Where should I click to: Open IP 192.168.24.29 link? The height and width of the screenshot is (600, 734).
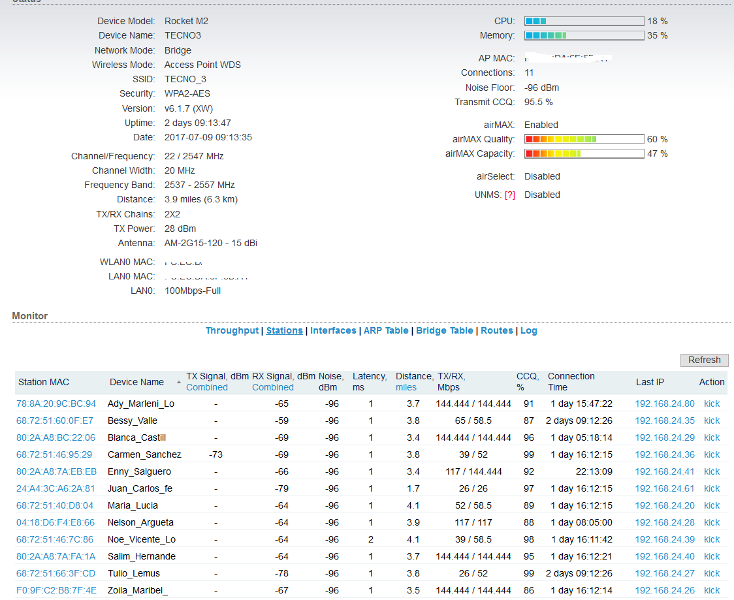point(665,437)
